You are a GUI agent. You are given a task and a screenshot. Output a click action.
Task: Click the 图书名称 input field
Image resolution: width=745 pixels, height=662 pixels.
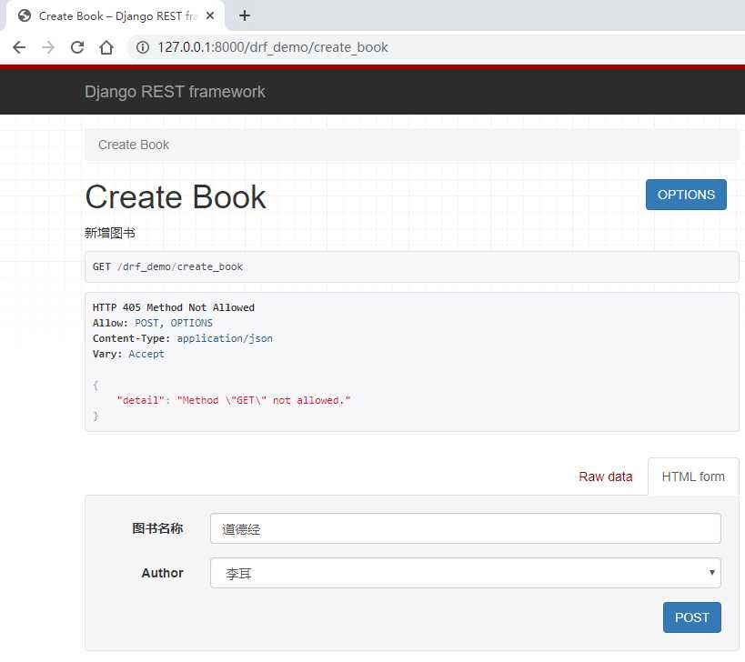point(465,528)
